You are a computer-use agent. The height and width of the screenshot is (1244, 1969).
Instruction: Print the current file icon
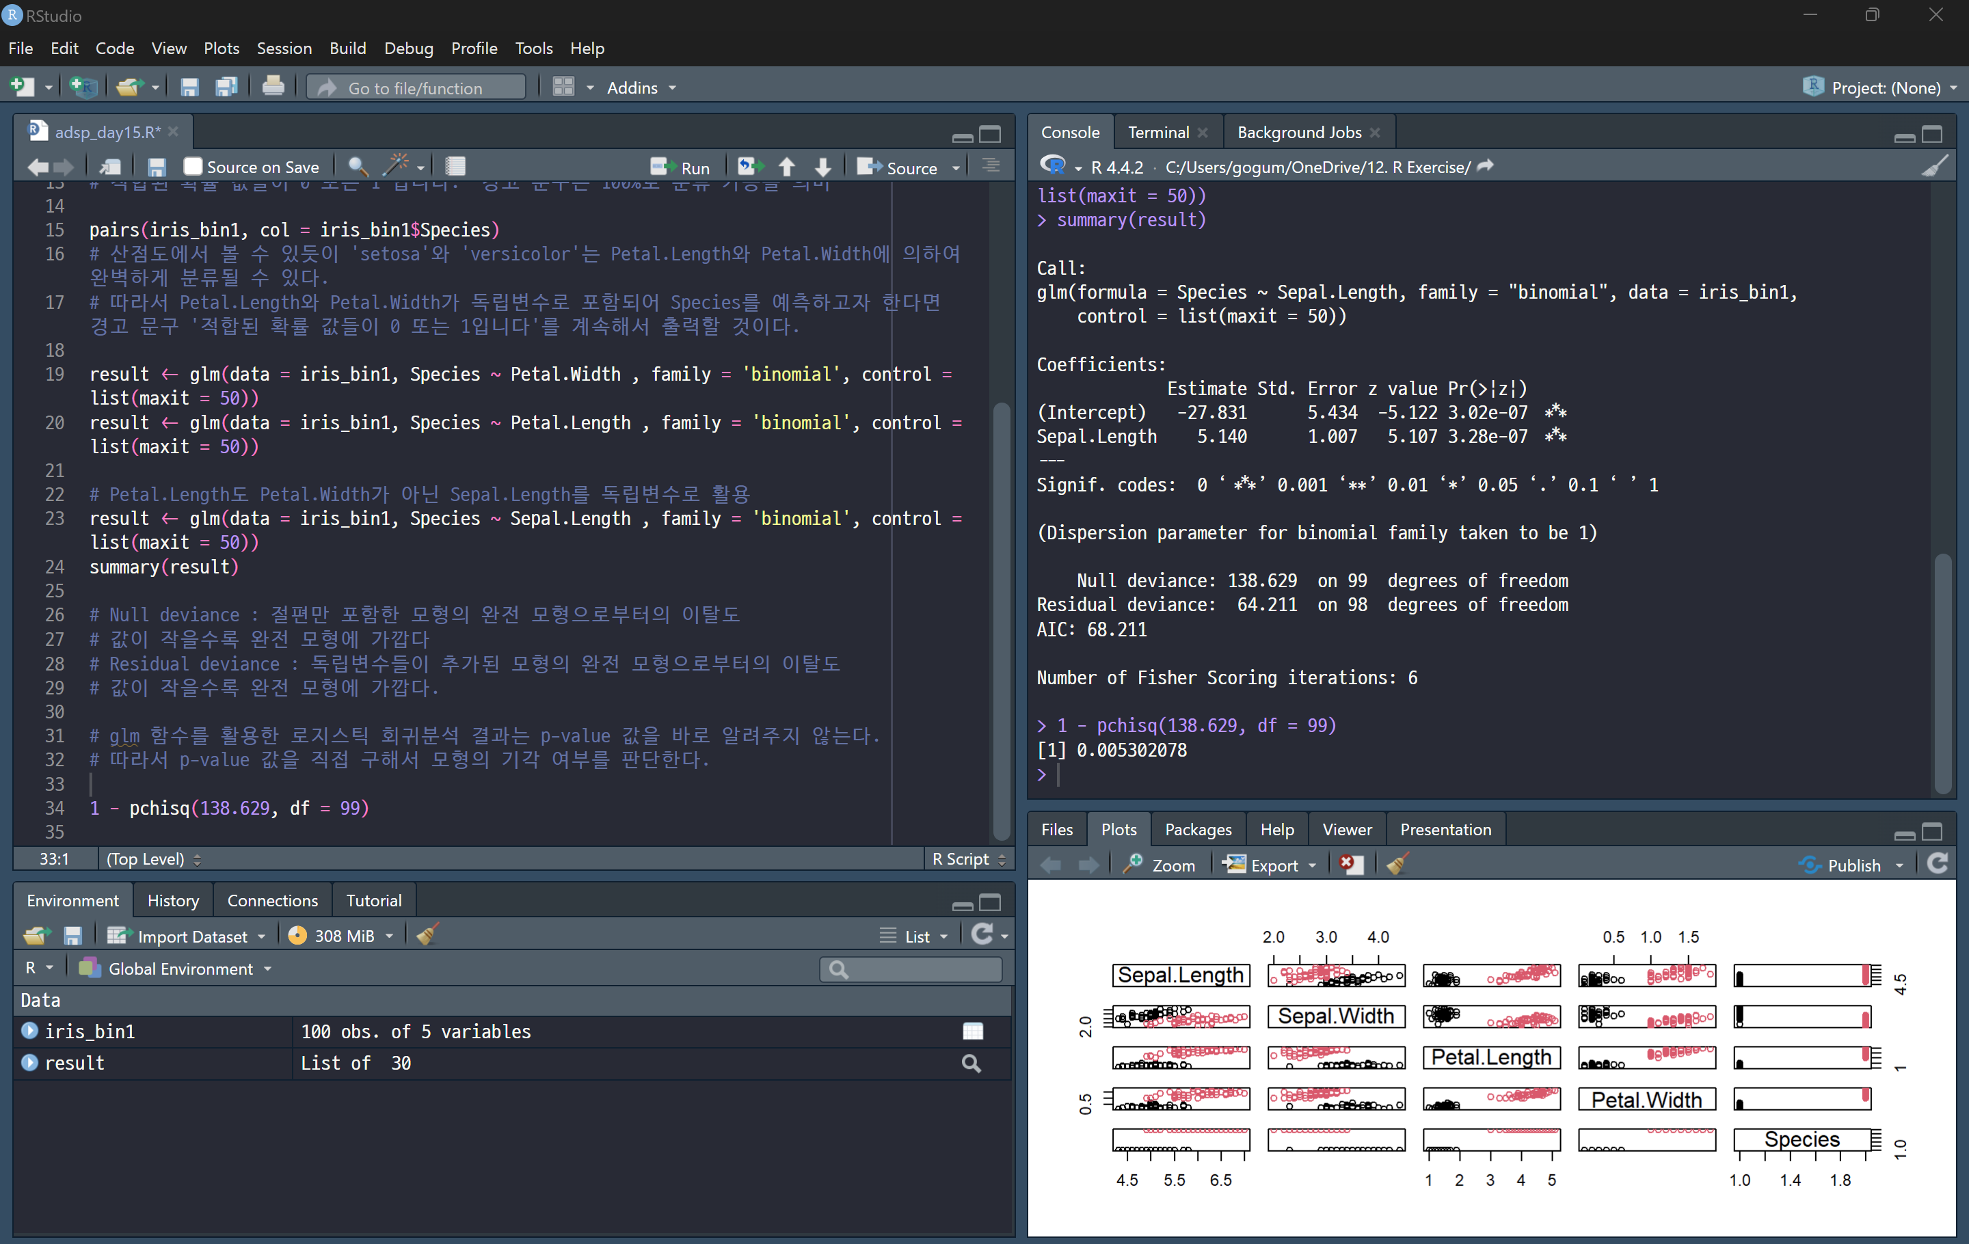pos(273,87)
